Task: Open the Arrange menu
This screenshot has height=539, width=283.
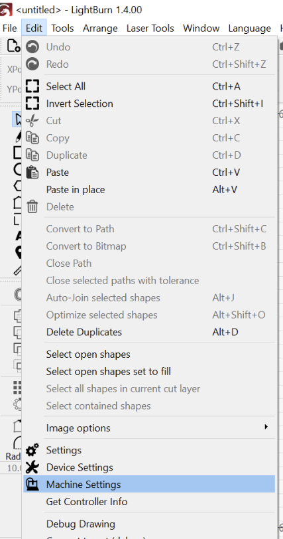Action: (x=100, y=28)
